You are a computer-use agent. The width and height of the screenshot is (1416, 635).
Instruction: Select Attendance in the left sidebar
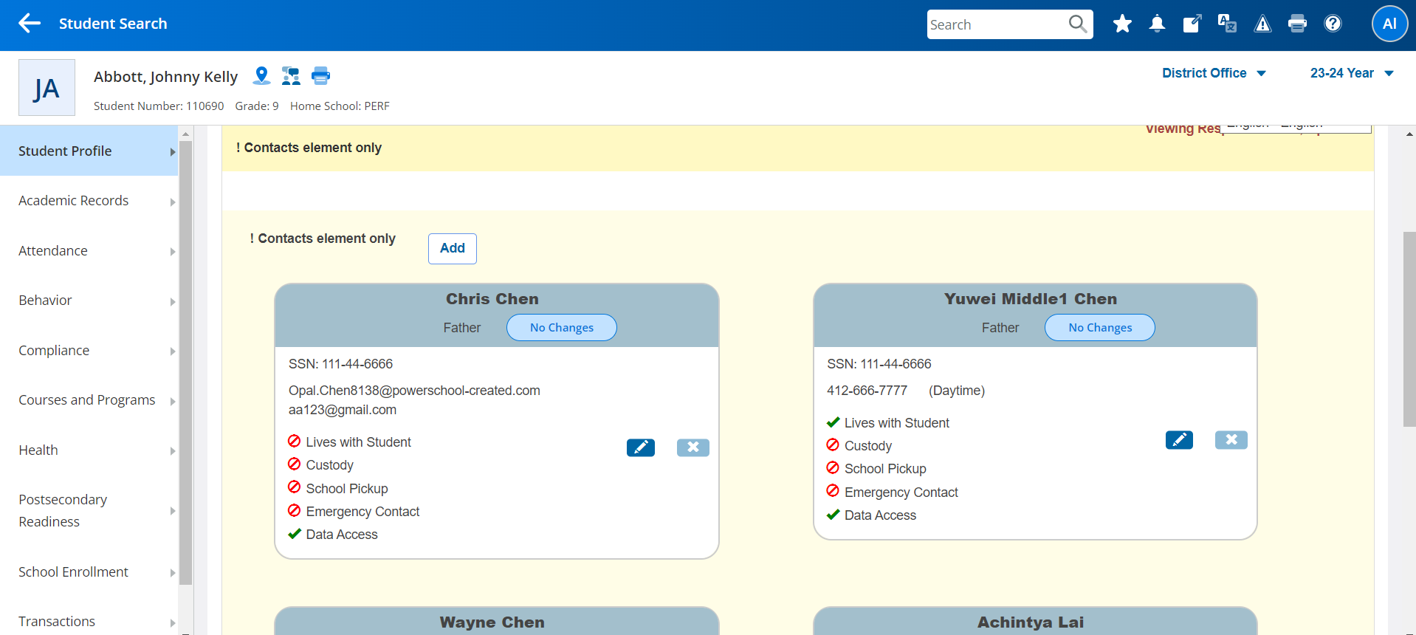pos(53,251)
